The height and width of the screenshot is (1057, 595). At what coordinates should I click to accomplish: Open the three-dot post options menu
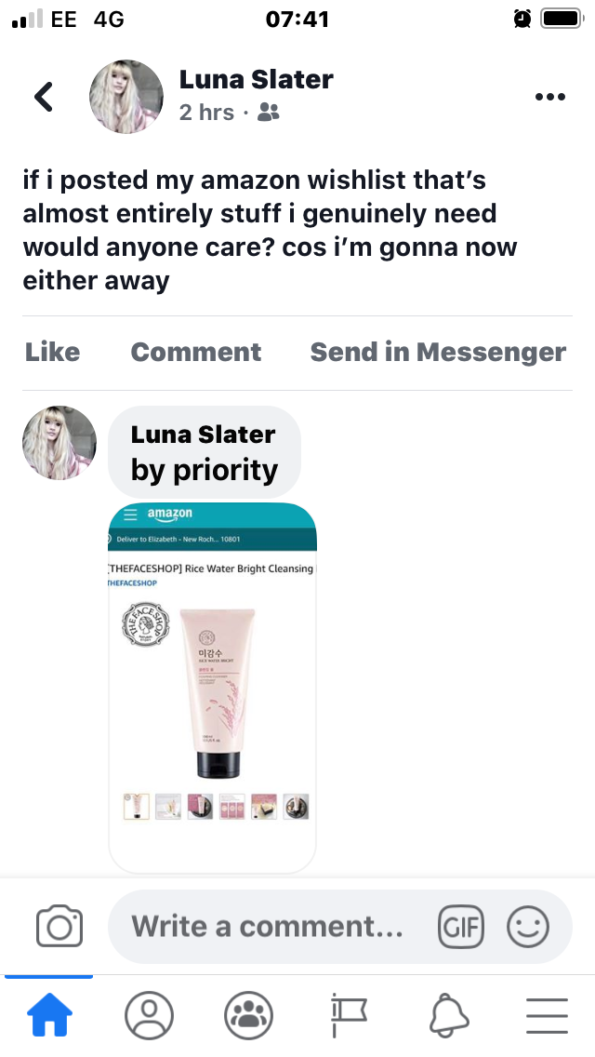(549, 97)
